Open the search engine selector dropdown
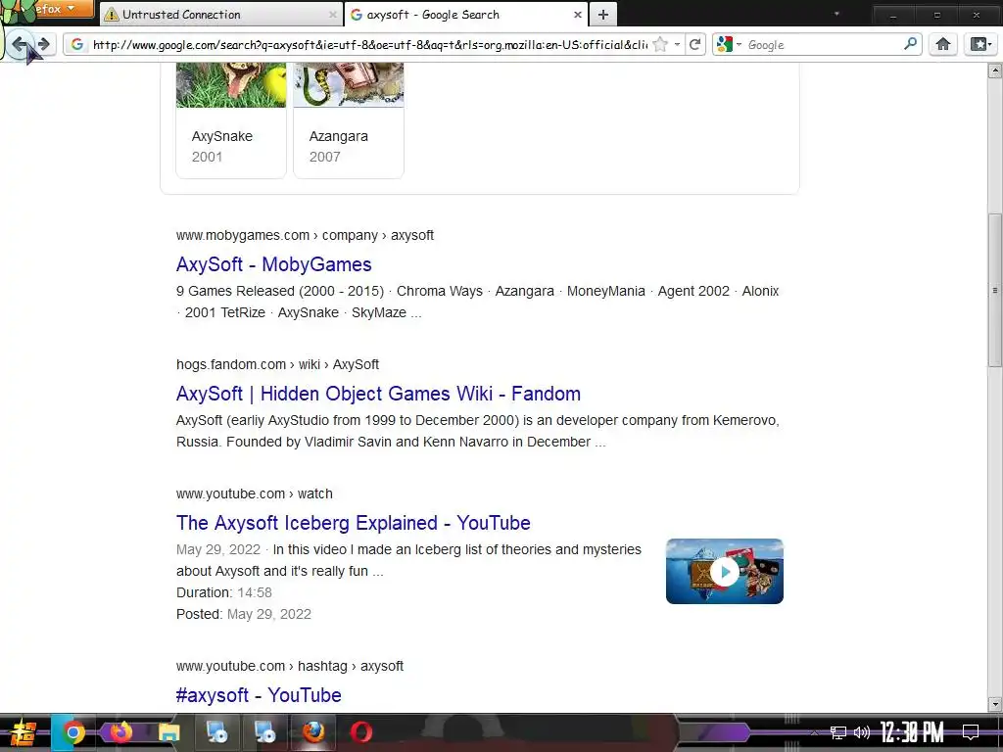Screen dimensions: 1003x752 [729, 44]
